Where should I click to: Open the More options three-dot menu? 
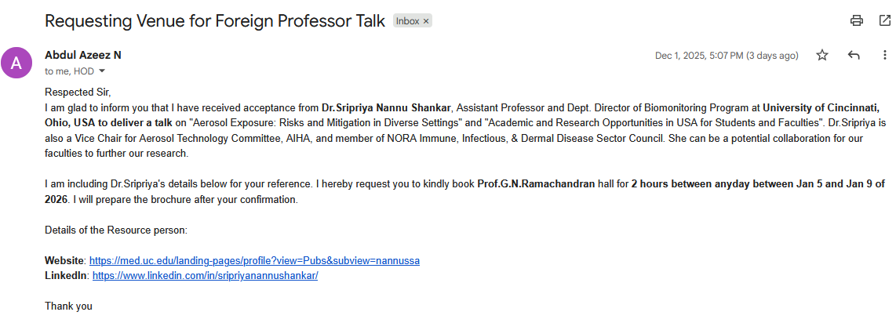(884, 55)
